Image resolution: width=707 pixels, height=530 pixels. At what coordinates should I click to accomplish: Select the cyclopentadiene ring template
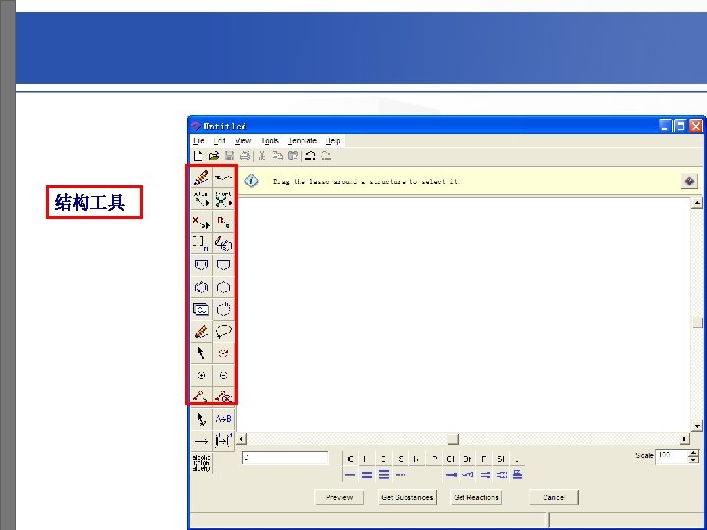tap(201, 265)
